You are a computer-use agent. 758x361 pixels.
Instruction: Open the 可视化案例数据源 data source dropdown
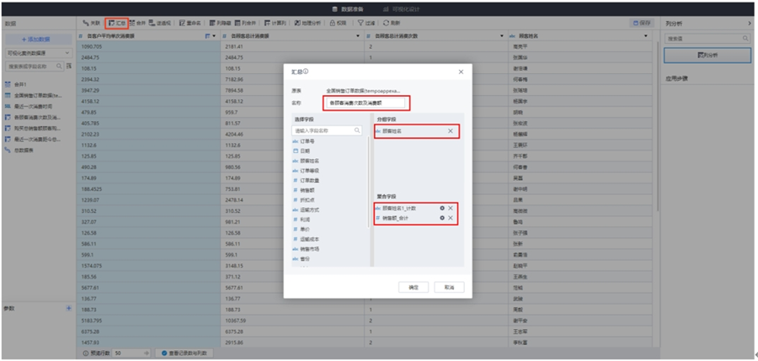pos(39,53)
